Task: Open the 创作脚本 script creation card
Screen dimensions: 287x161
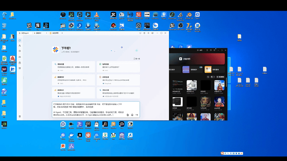Action: tap(215, 69)
